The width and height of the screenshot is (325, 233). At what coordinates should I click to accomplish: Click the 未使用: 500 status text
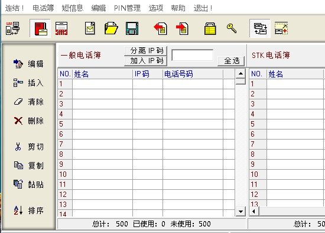pos(190,224)
